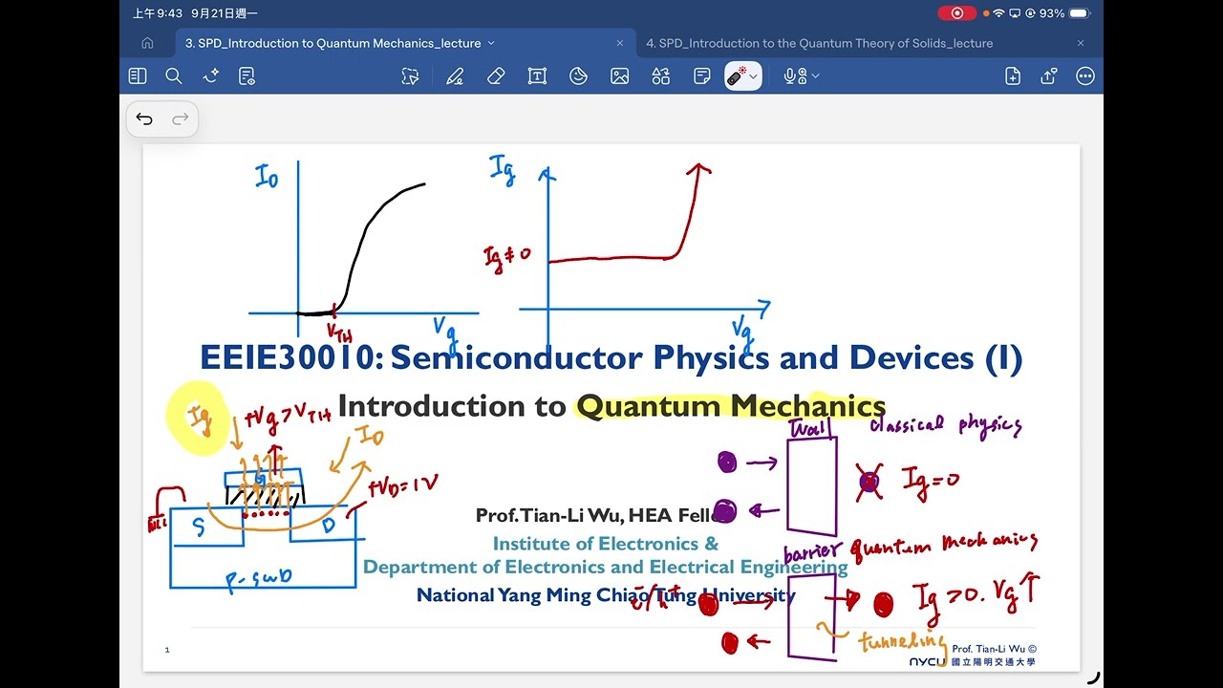Close the Quantum Mechanics lecture tab
The width and height of the screenshot is (1223, 688).
[620, 43]
